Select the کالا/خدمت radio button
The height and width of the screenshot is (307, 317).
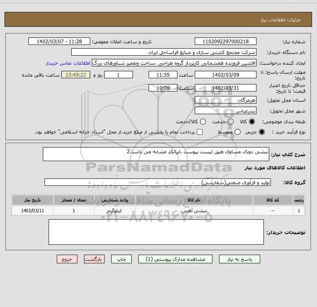tap(203, 122)
